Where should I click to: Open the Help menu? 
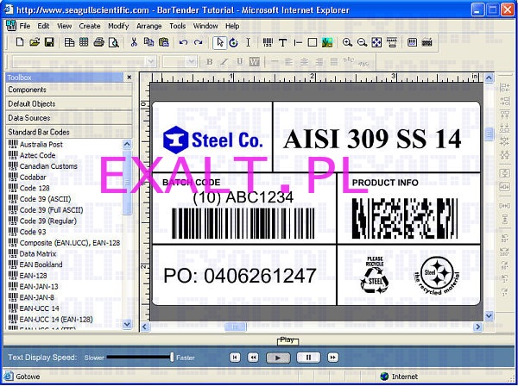point(232,26)
